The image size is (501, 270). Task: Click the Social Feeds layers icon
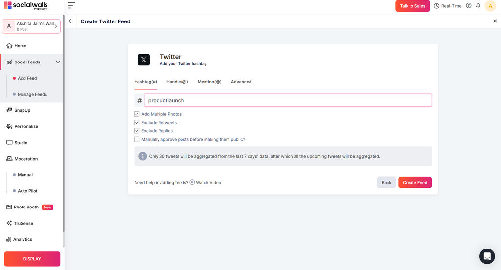tap(9, 62)
